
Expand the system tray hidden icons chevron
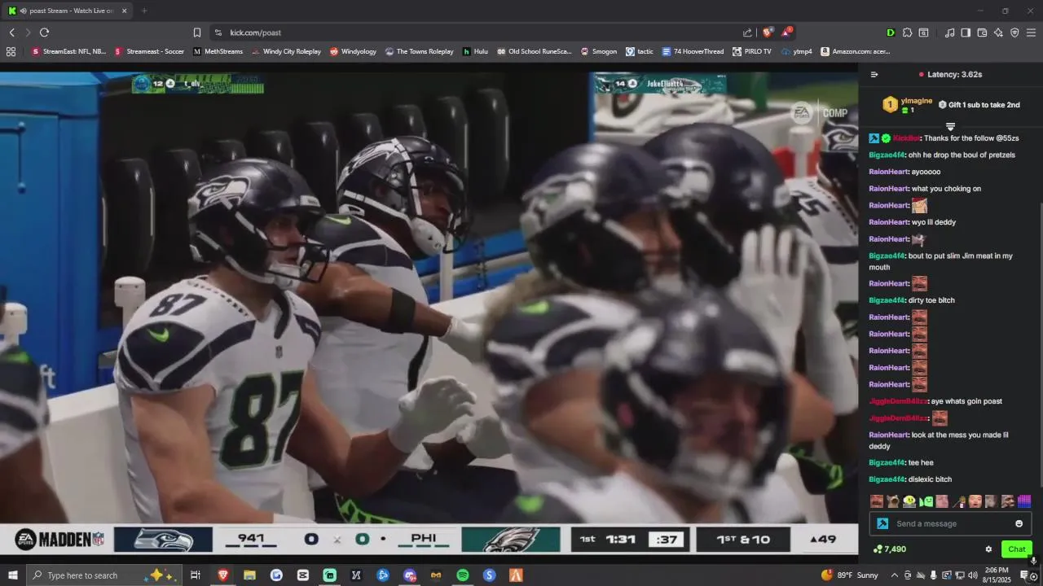[893, 575]
